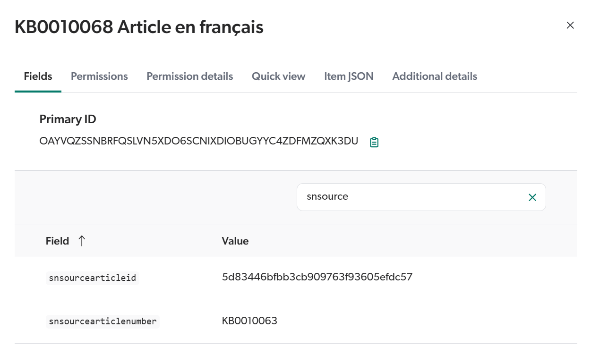The height and width of the screenshot is (355, 591).
Task: Select the KB0010063 value
Action: (249, 321)
